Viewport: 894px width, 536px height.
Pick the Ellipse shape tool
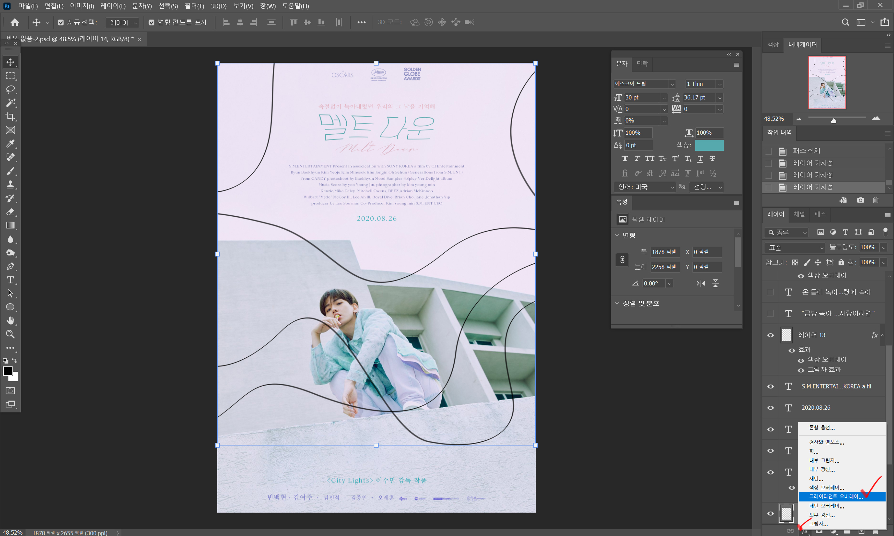(x=10, y=307)
